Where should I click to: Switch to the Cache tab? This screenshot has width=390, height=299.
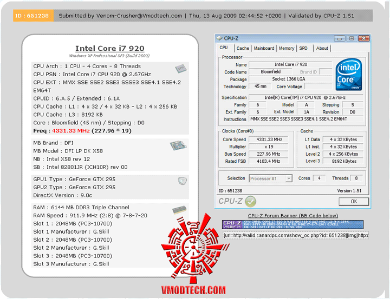243,49
